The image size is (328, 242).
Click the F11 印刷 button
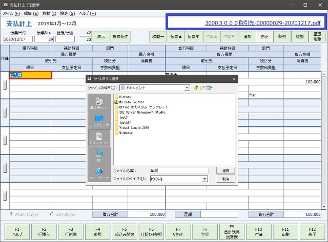coord(285,232)
